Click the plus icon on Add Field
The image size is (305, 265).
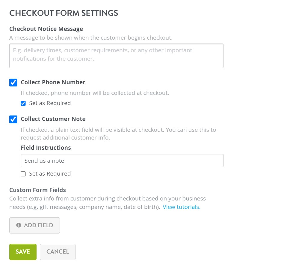pos(19,225)
